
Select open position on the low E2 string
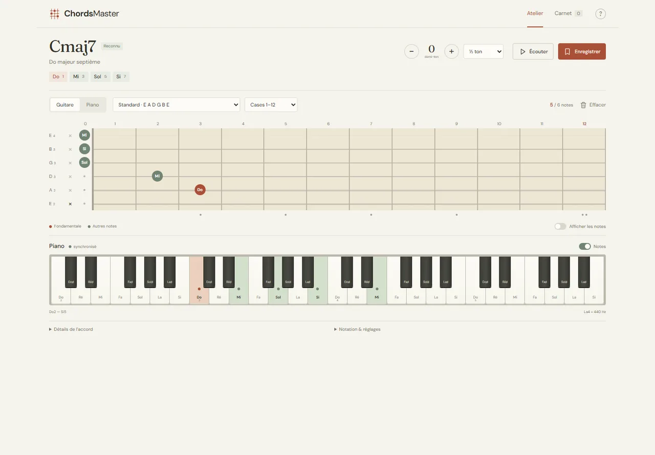84,204
